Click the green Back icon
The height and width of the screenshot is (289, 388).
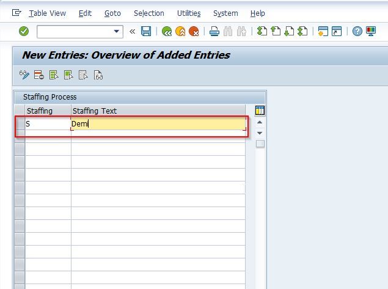coord(167,31)
